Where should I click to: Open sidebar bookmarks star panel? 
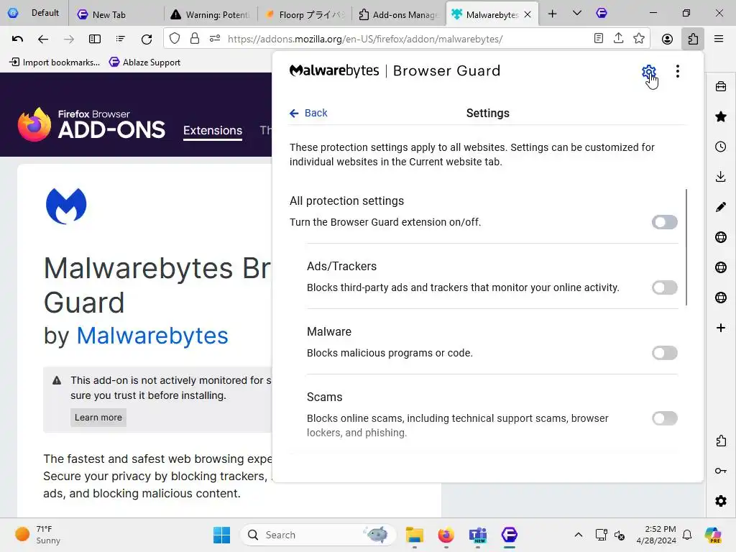[x=720, y=116]
